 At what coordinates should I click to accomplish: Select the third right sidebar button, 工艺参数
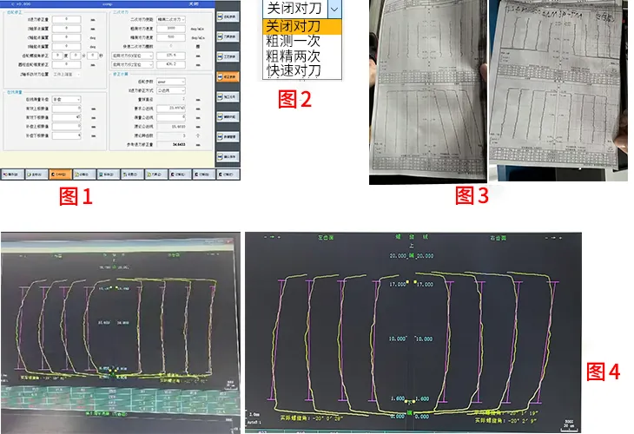[227, 56]
